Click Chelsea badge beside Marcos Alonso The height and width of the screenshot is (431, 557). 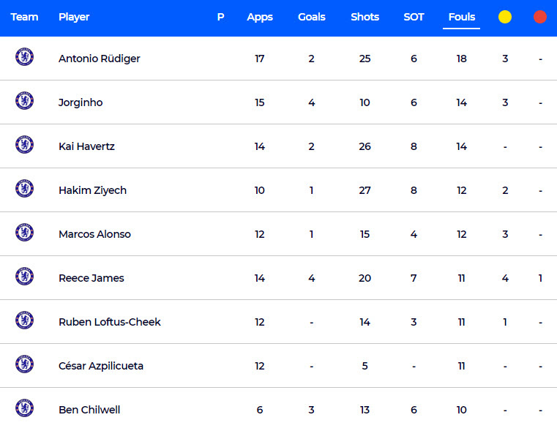click(24, 233)
